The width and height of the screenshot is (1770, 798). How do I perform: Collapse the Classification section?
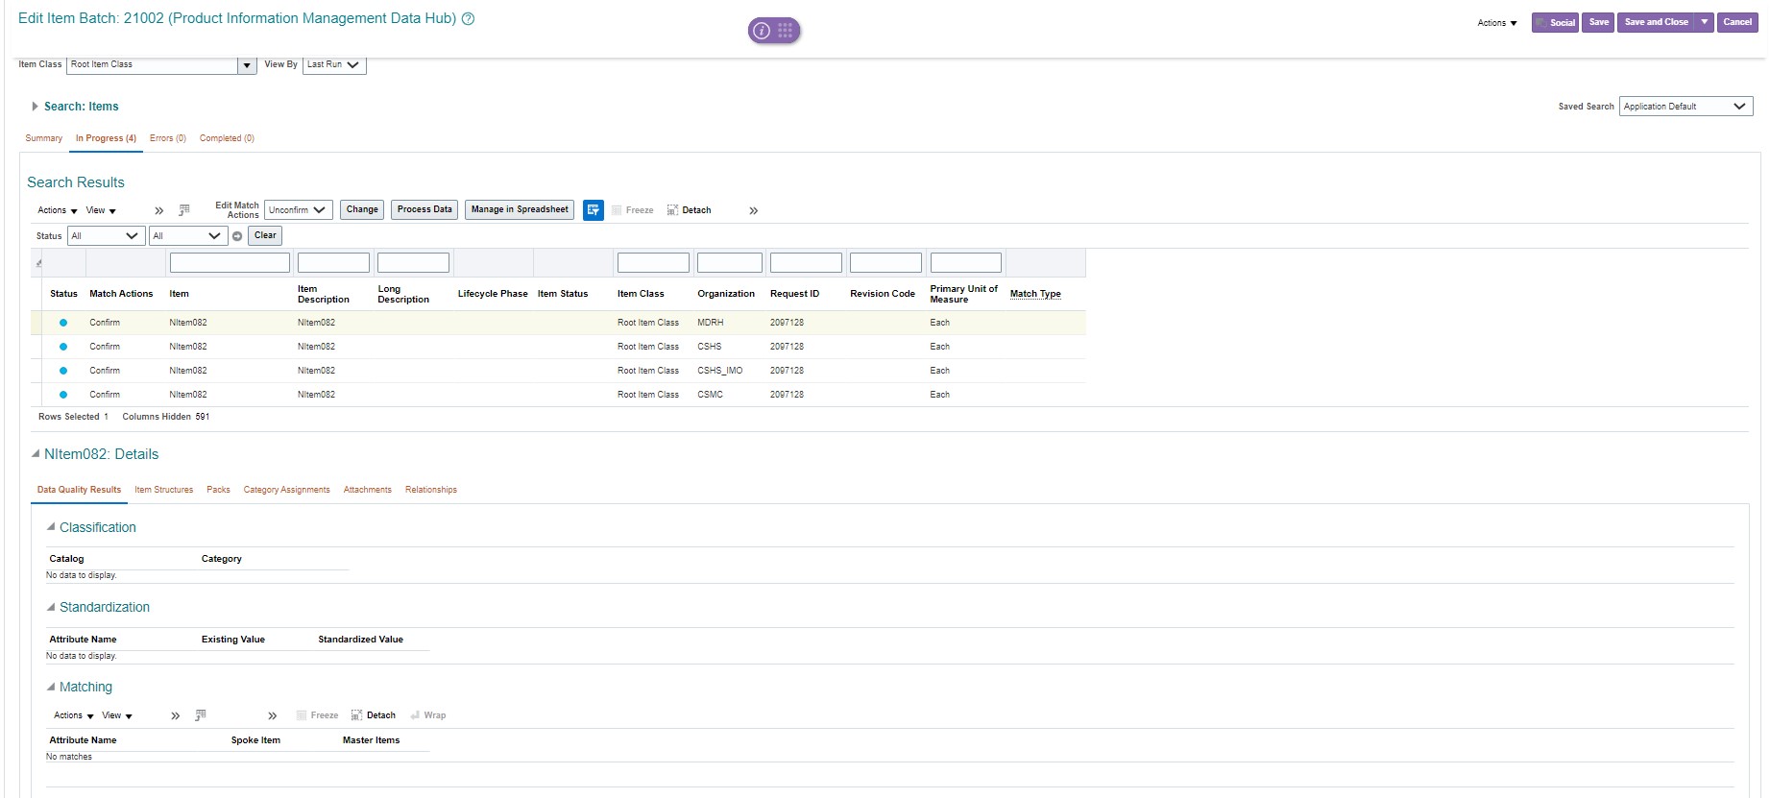click(51, 527)
